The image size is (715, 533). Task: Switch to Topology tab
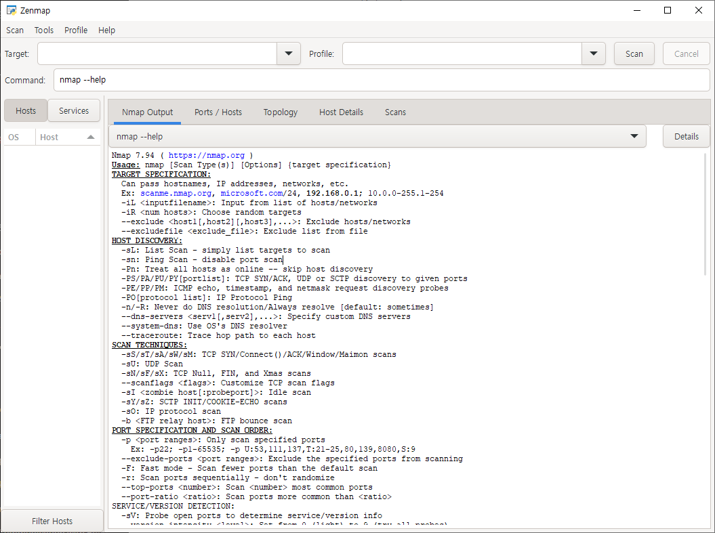pyautogui.click(x=281, y=112)
